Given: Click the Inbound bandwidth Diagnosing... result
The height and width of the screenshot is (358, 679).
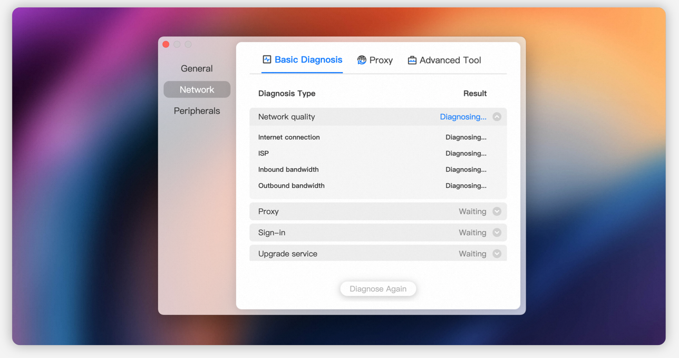Looking at the screenshot, I should tap(466, 170).
